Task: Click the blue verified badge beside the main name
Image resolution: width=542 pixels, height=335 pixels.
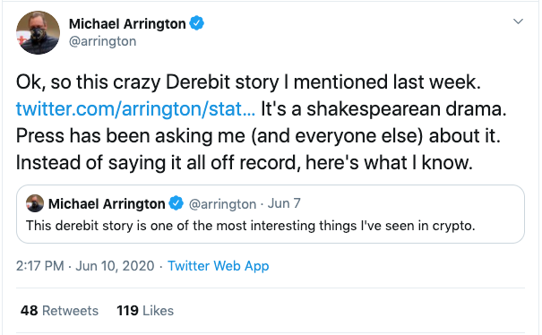Action: pyautogui.click(x=197, y=23)
